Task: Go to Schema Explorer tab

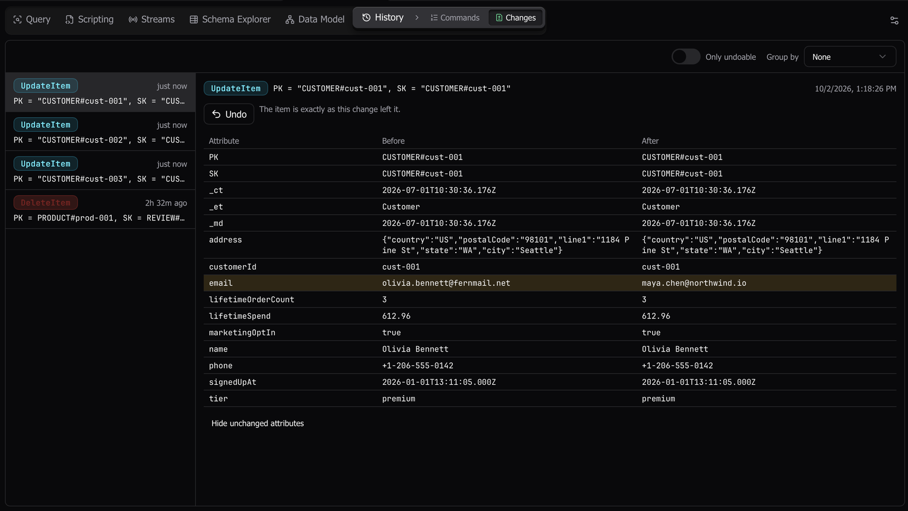Action: [x=230, y=19]
